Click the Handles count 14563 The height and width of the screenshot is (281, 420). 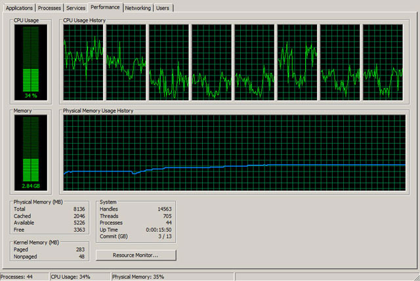pos(165,209)
